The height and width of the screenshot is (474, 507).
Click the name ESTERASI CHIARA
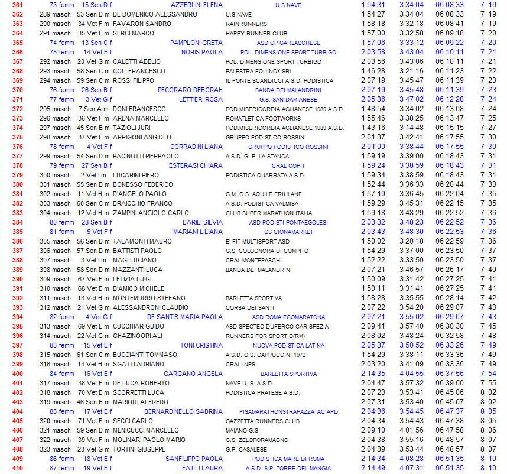click(196, 165)
